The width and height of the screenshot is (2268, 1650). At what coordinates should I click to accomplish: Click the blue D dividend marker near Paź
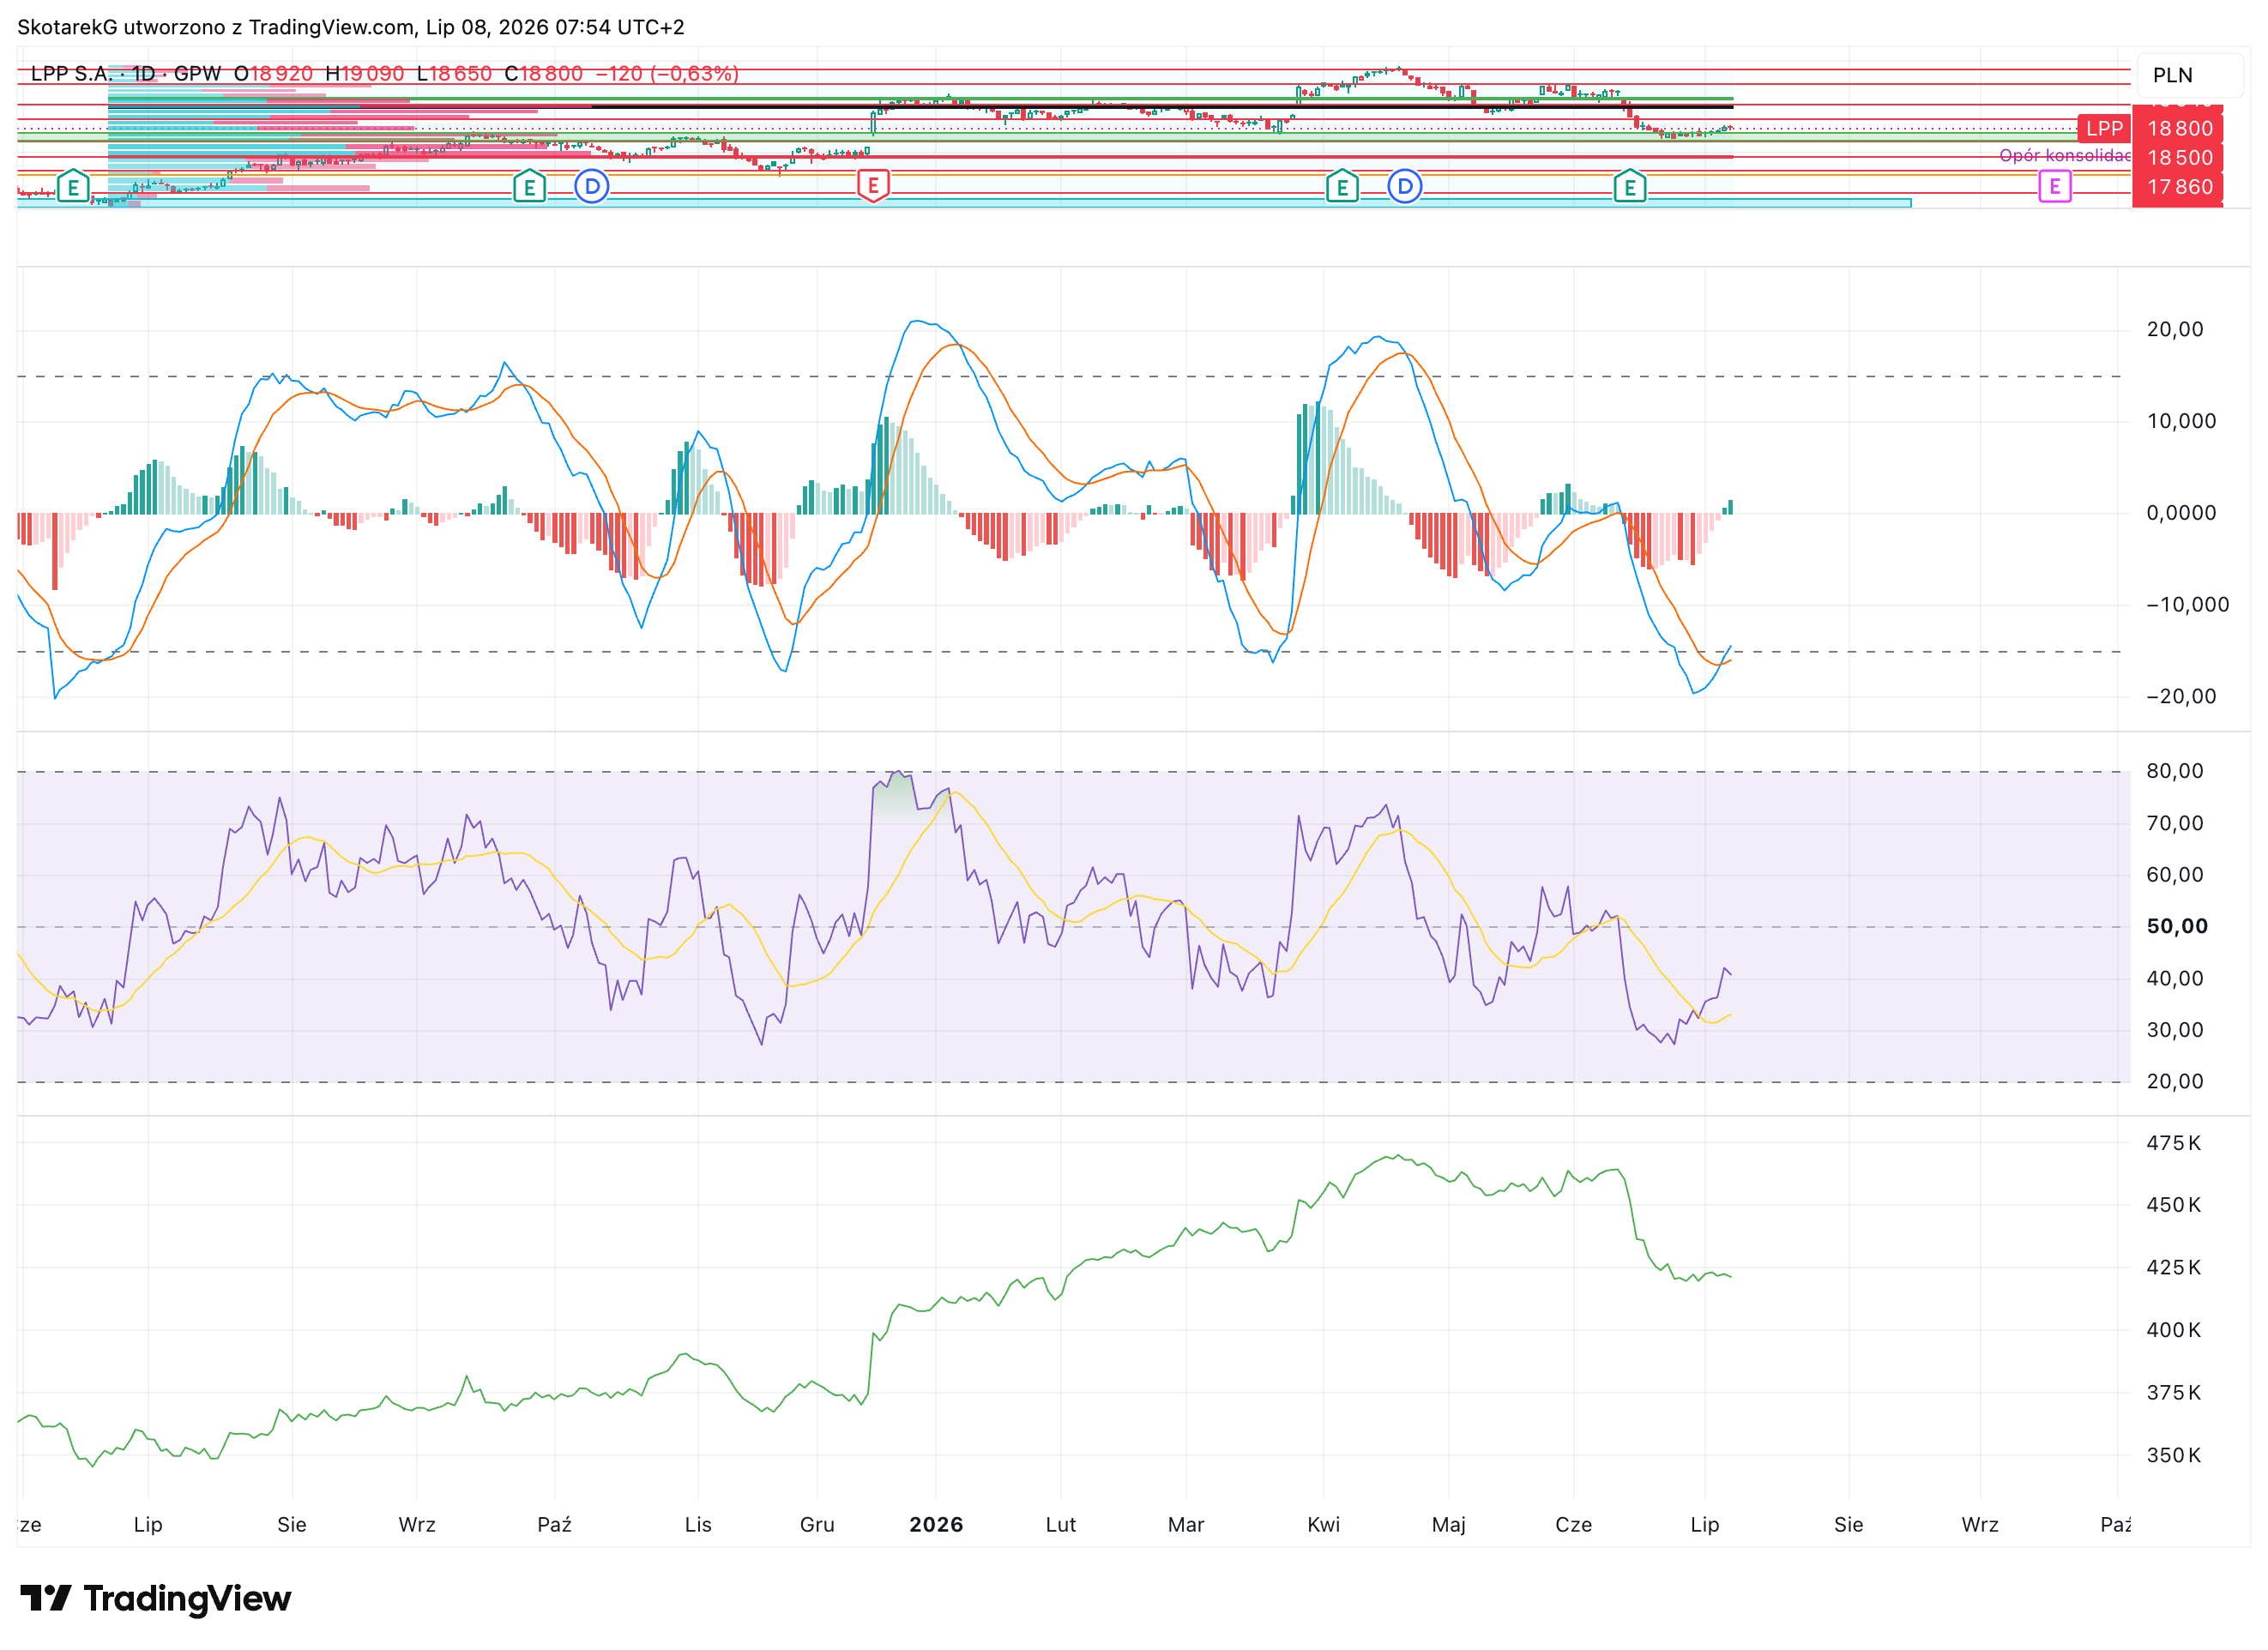592,186
